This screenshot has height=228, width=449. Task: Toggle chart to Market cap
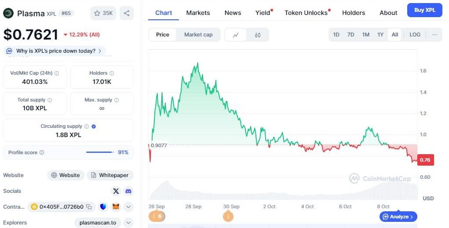click(x=198, y=35)
